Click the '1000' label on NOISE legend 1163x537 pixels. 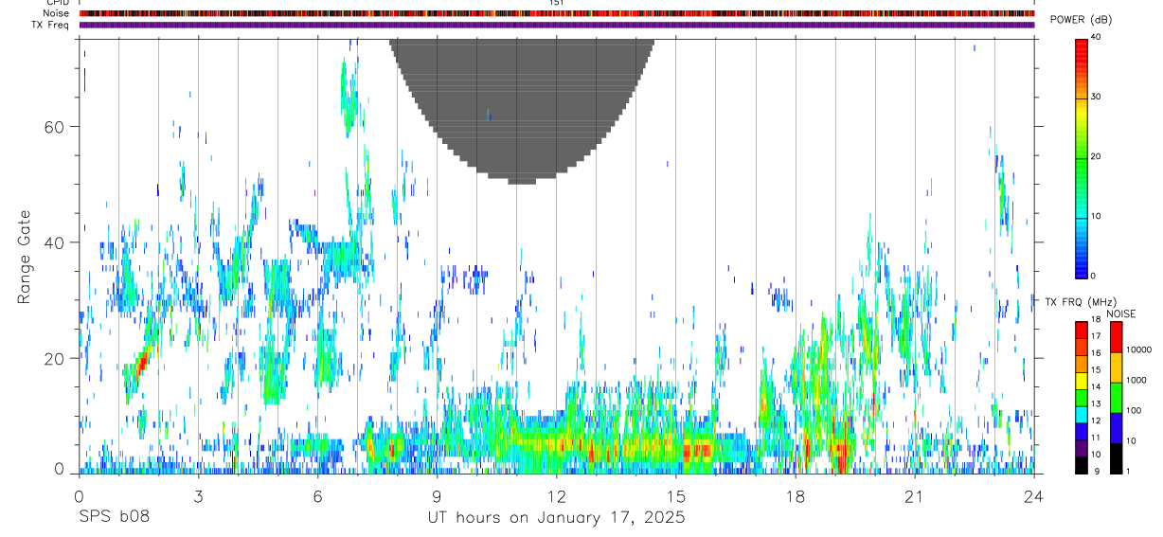(x=1137, y=380)
